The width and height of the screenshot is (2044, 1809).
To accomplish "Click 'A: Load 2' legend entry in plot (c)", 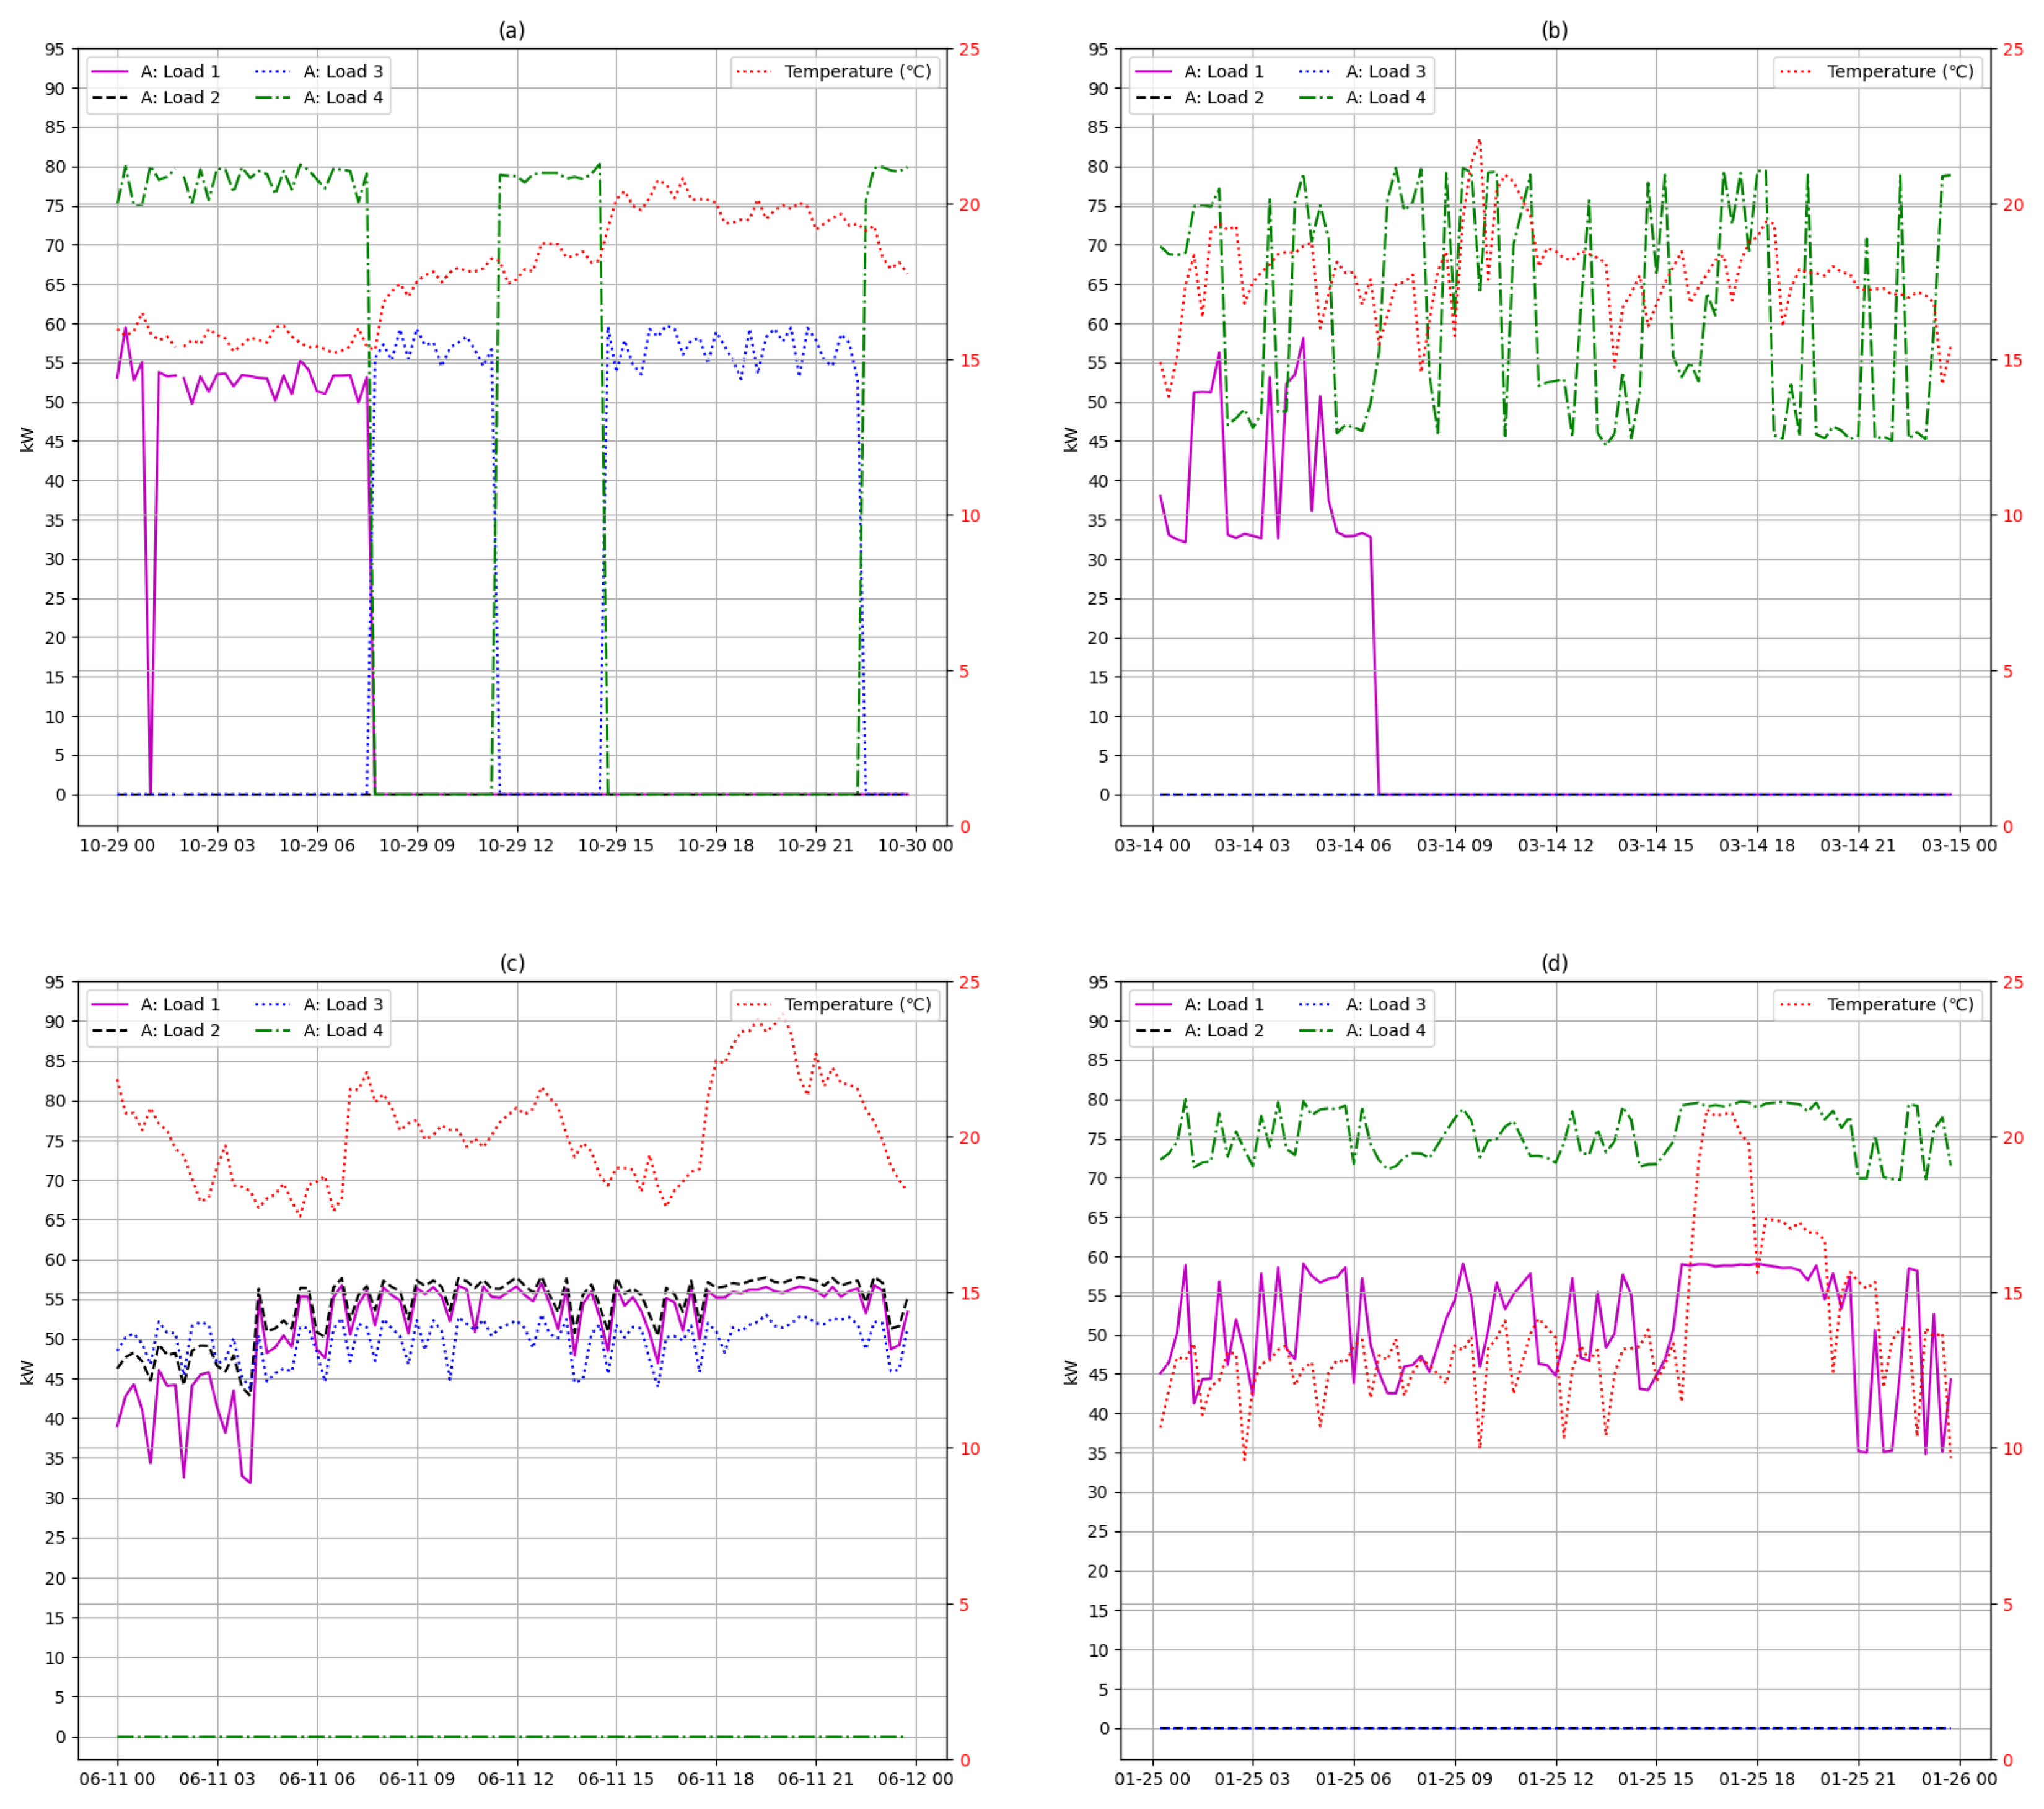I will [x=180, y=1031].
